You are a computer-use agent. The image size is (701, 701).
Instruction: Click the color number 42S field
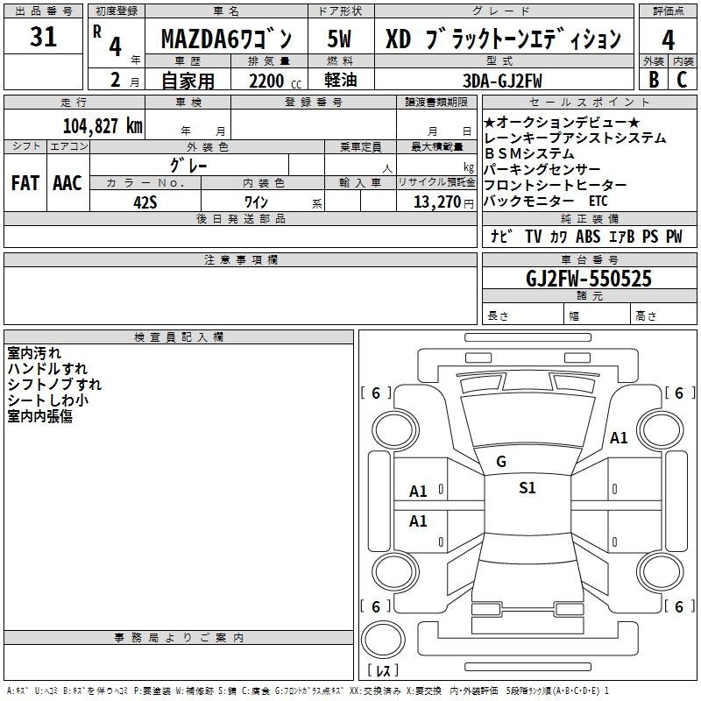tap(145, 202)
